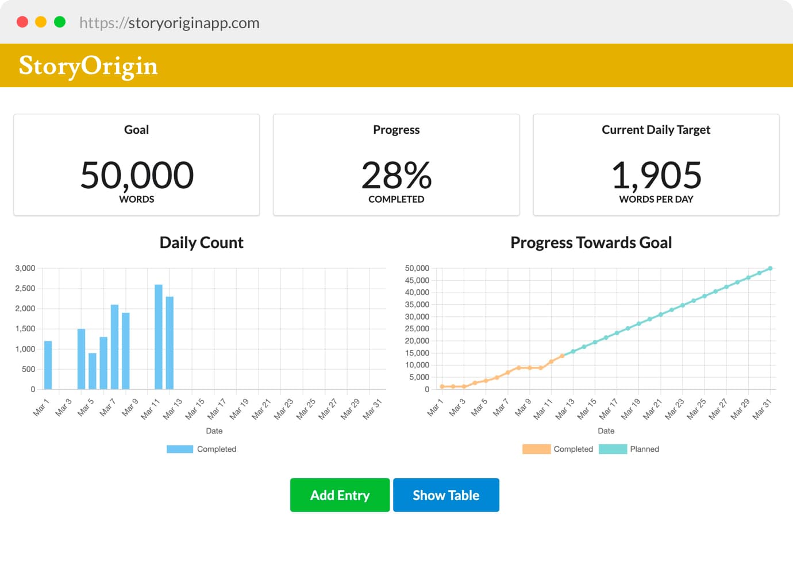Click the Add Entry button
The height and width of the screenshot is (574, 793).
(x=340, y=495)
